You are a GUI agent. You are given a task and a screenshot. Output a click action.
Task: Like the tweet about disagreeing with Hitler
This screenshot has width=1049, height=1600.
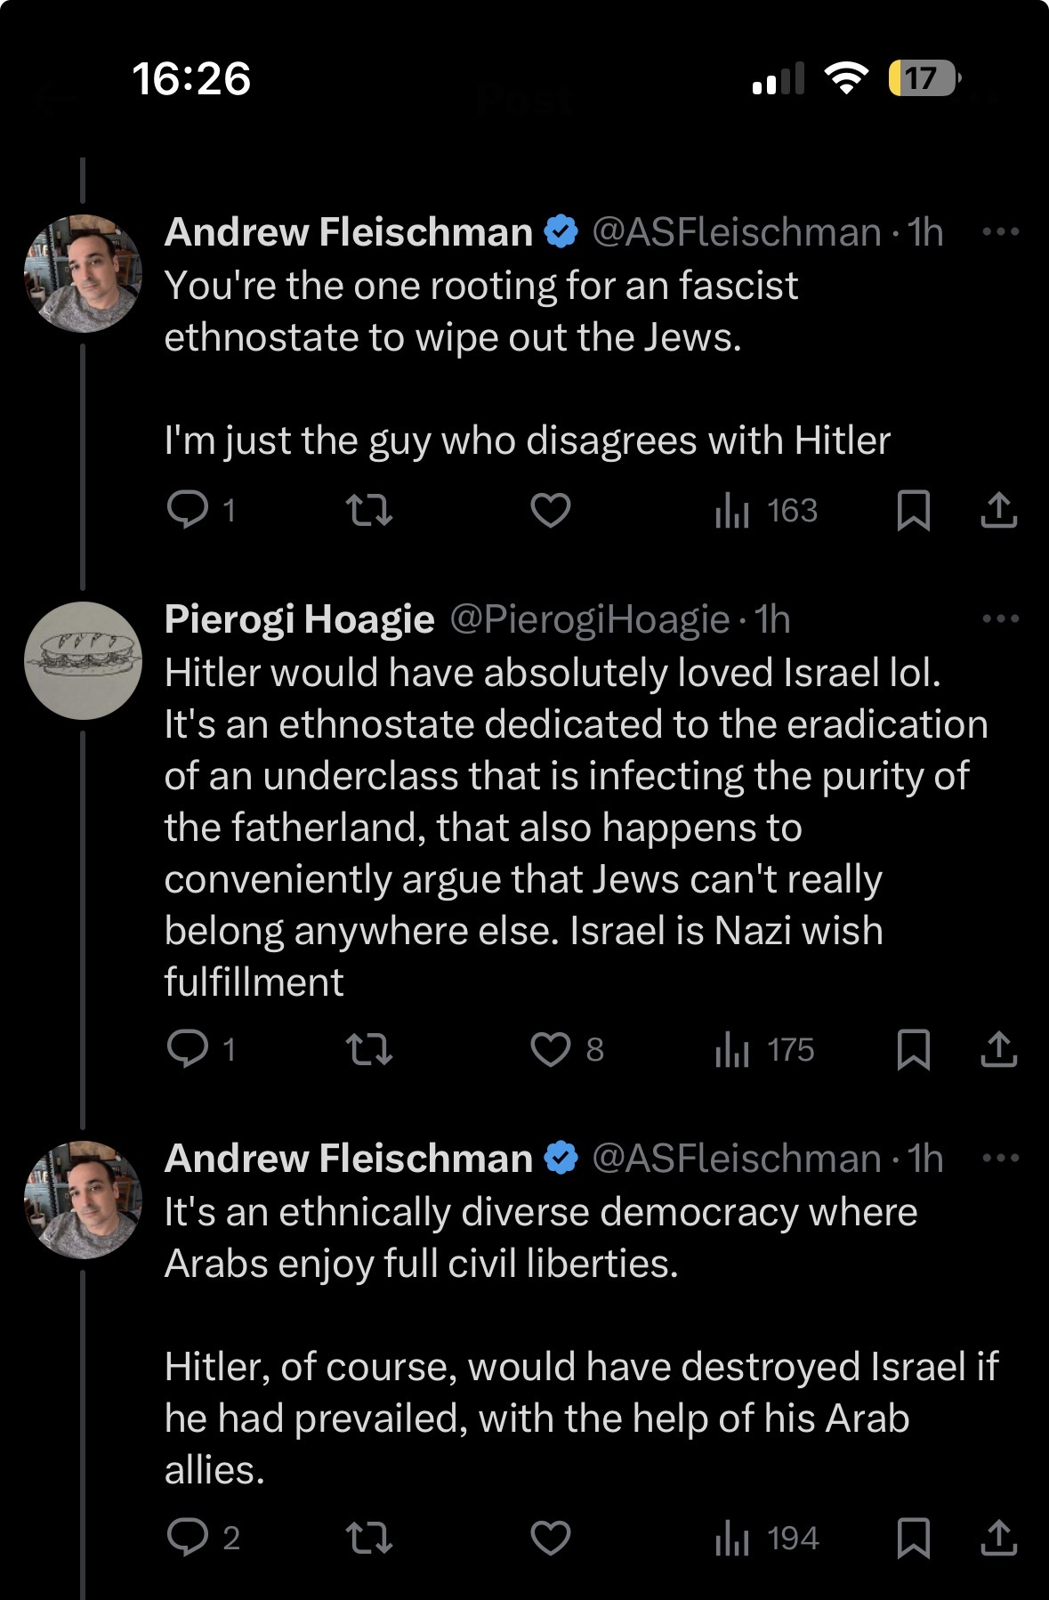pyautogui.click(x=551, y=511)
